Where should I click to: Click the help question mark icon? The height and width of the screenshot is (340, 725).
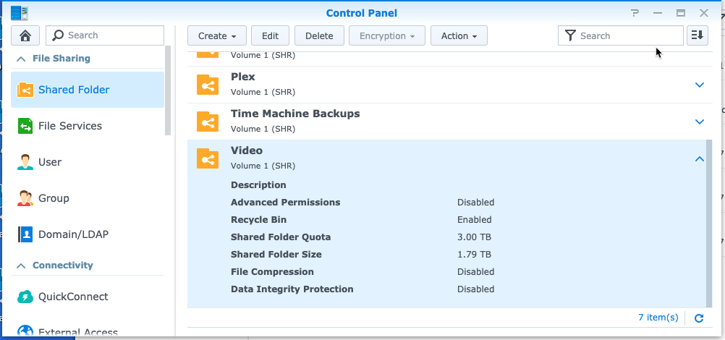tap(635, 13)
